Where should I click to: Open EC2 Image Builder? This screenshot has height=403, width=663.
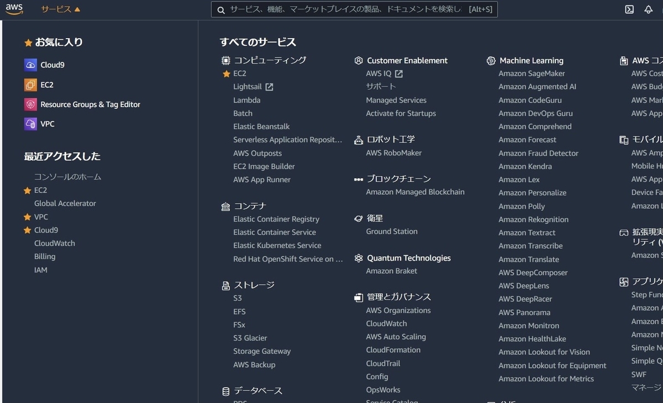(x=264, y=167)
